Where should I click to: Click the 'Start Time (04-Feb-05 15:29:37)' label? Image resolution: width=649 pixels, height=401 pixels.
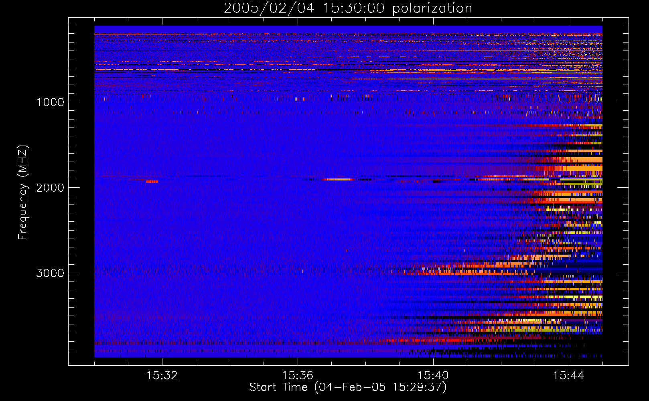348,387
